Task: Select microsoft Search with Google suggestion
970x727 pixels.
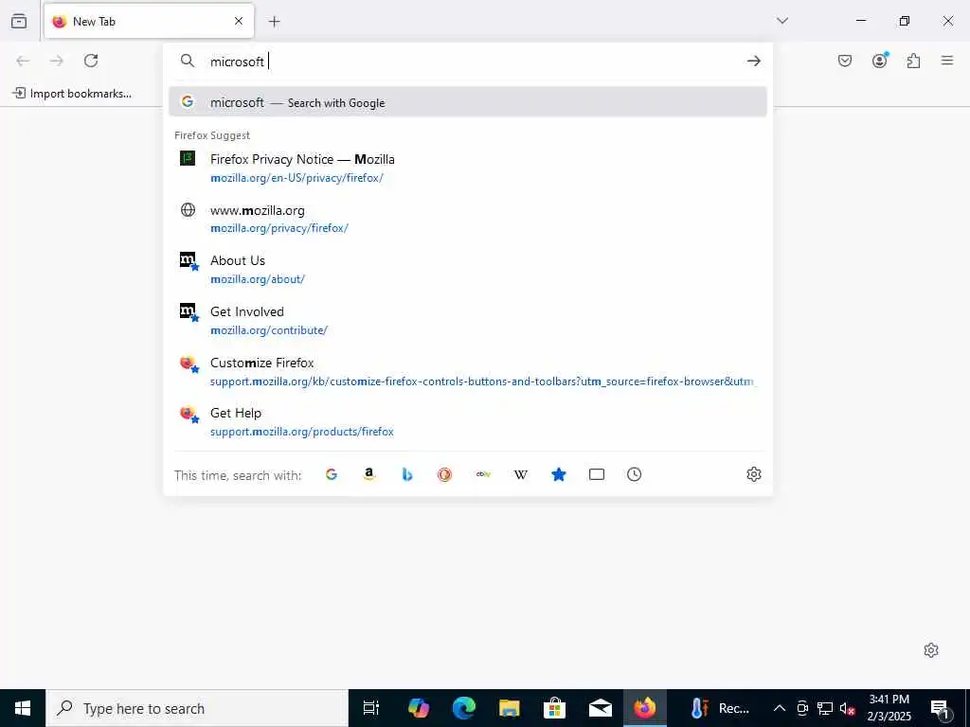Action: (x=468, y=102)
